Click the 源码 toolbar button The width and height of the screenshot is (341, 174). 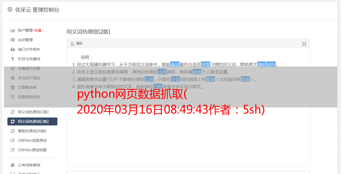(77, 44)
